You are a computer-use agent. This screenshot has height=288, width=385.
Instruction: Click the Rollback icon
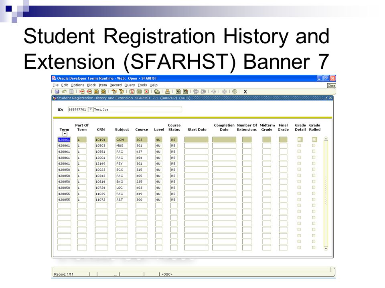(x=64, y=92)
